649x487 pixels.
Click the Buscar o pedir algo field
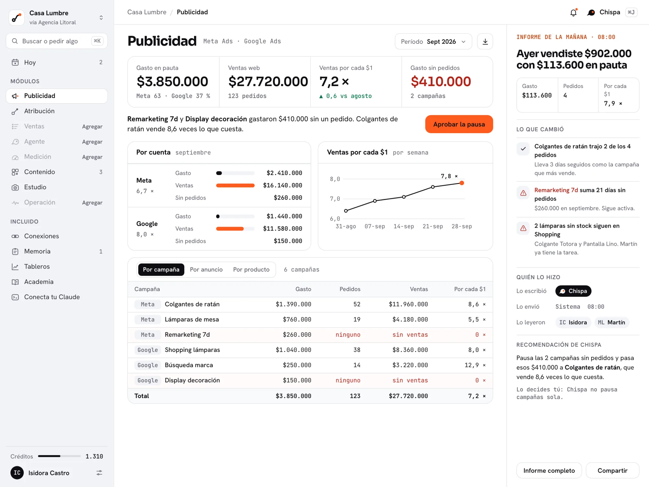(57, 41)
